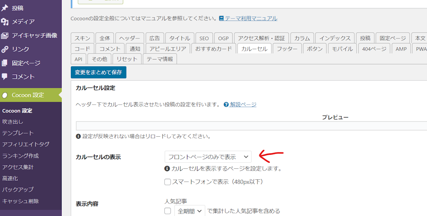Enable スマートフォンで表示 checkbox
The image size is (427, 216).
click(x=167, y=182)
